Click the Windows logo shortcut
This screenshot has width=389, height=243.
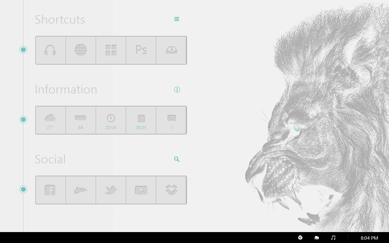(x=111, y=50)
